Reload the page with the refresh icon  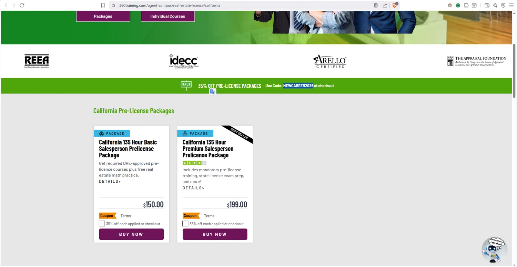pyautogui.click(x=22, y=5)
